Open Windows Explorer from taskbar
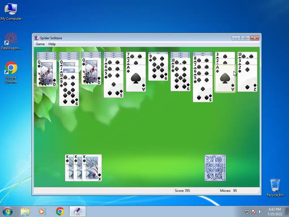The image size is (289, 217). tap(25, 211)
